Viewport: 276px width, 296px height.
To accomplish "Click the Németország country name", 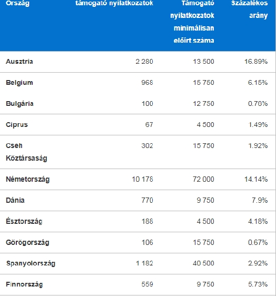I will (28, 179).
